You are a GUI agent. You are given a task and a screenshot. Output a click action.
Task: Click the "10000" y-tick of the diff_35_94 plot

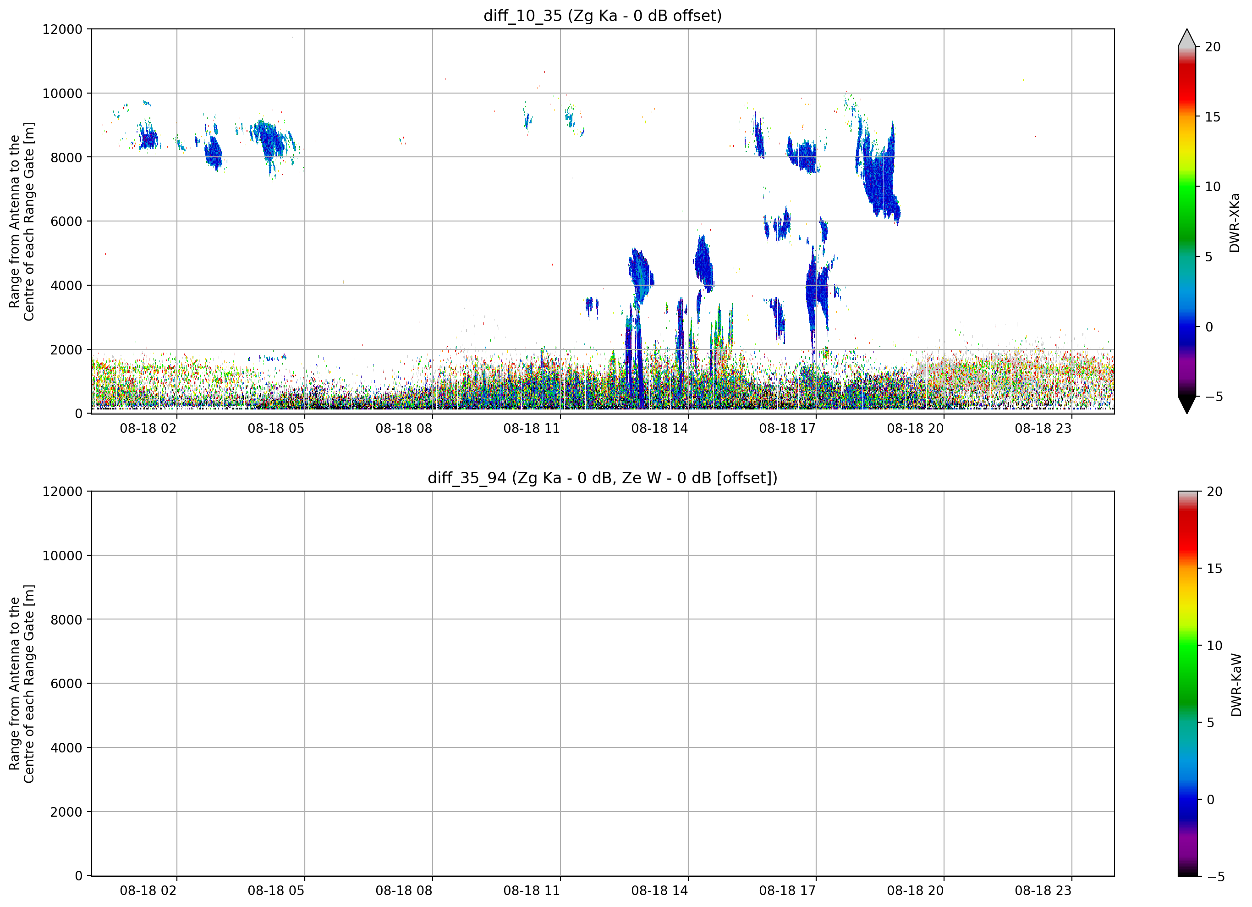(x=62, y=556)
